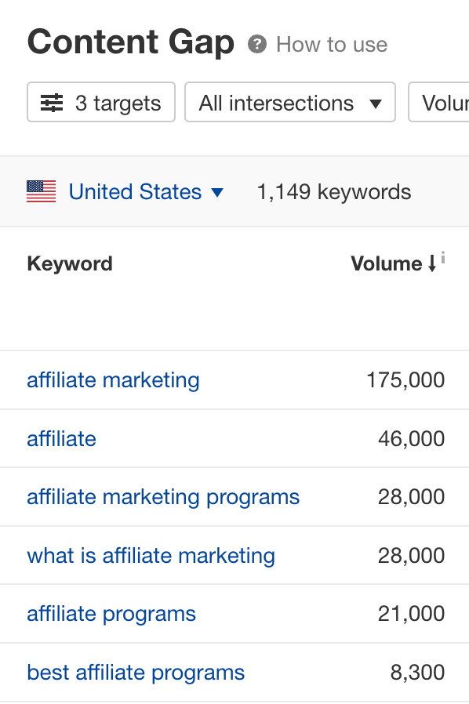
Task: Click the affiliate keyword link
Action: (60, 438)
